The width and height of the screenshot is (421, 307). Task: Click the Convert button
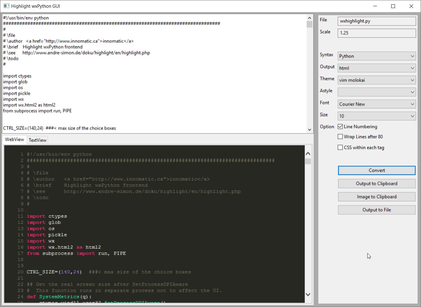pyautogui.click(x=376, y=170)
